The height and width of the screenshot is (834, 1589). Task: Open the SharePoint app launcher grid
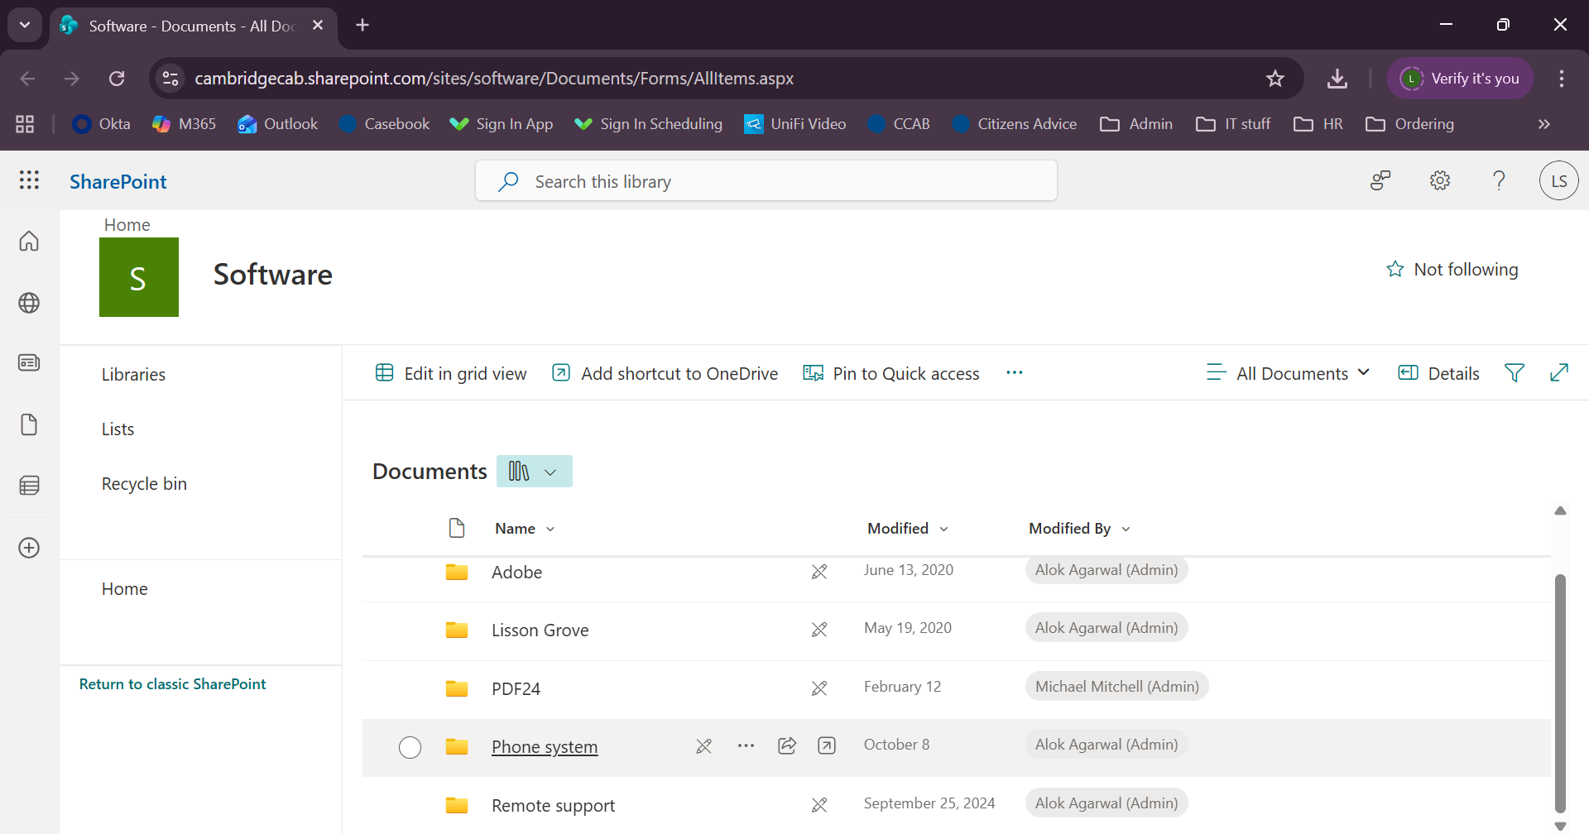click(29, 180)
